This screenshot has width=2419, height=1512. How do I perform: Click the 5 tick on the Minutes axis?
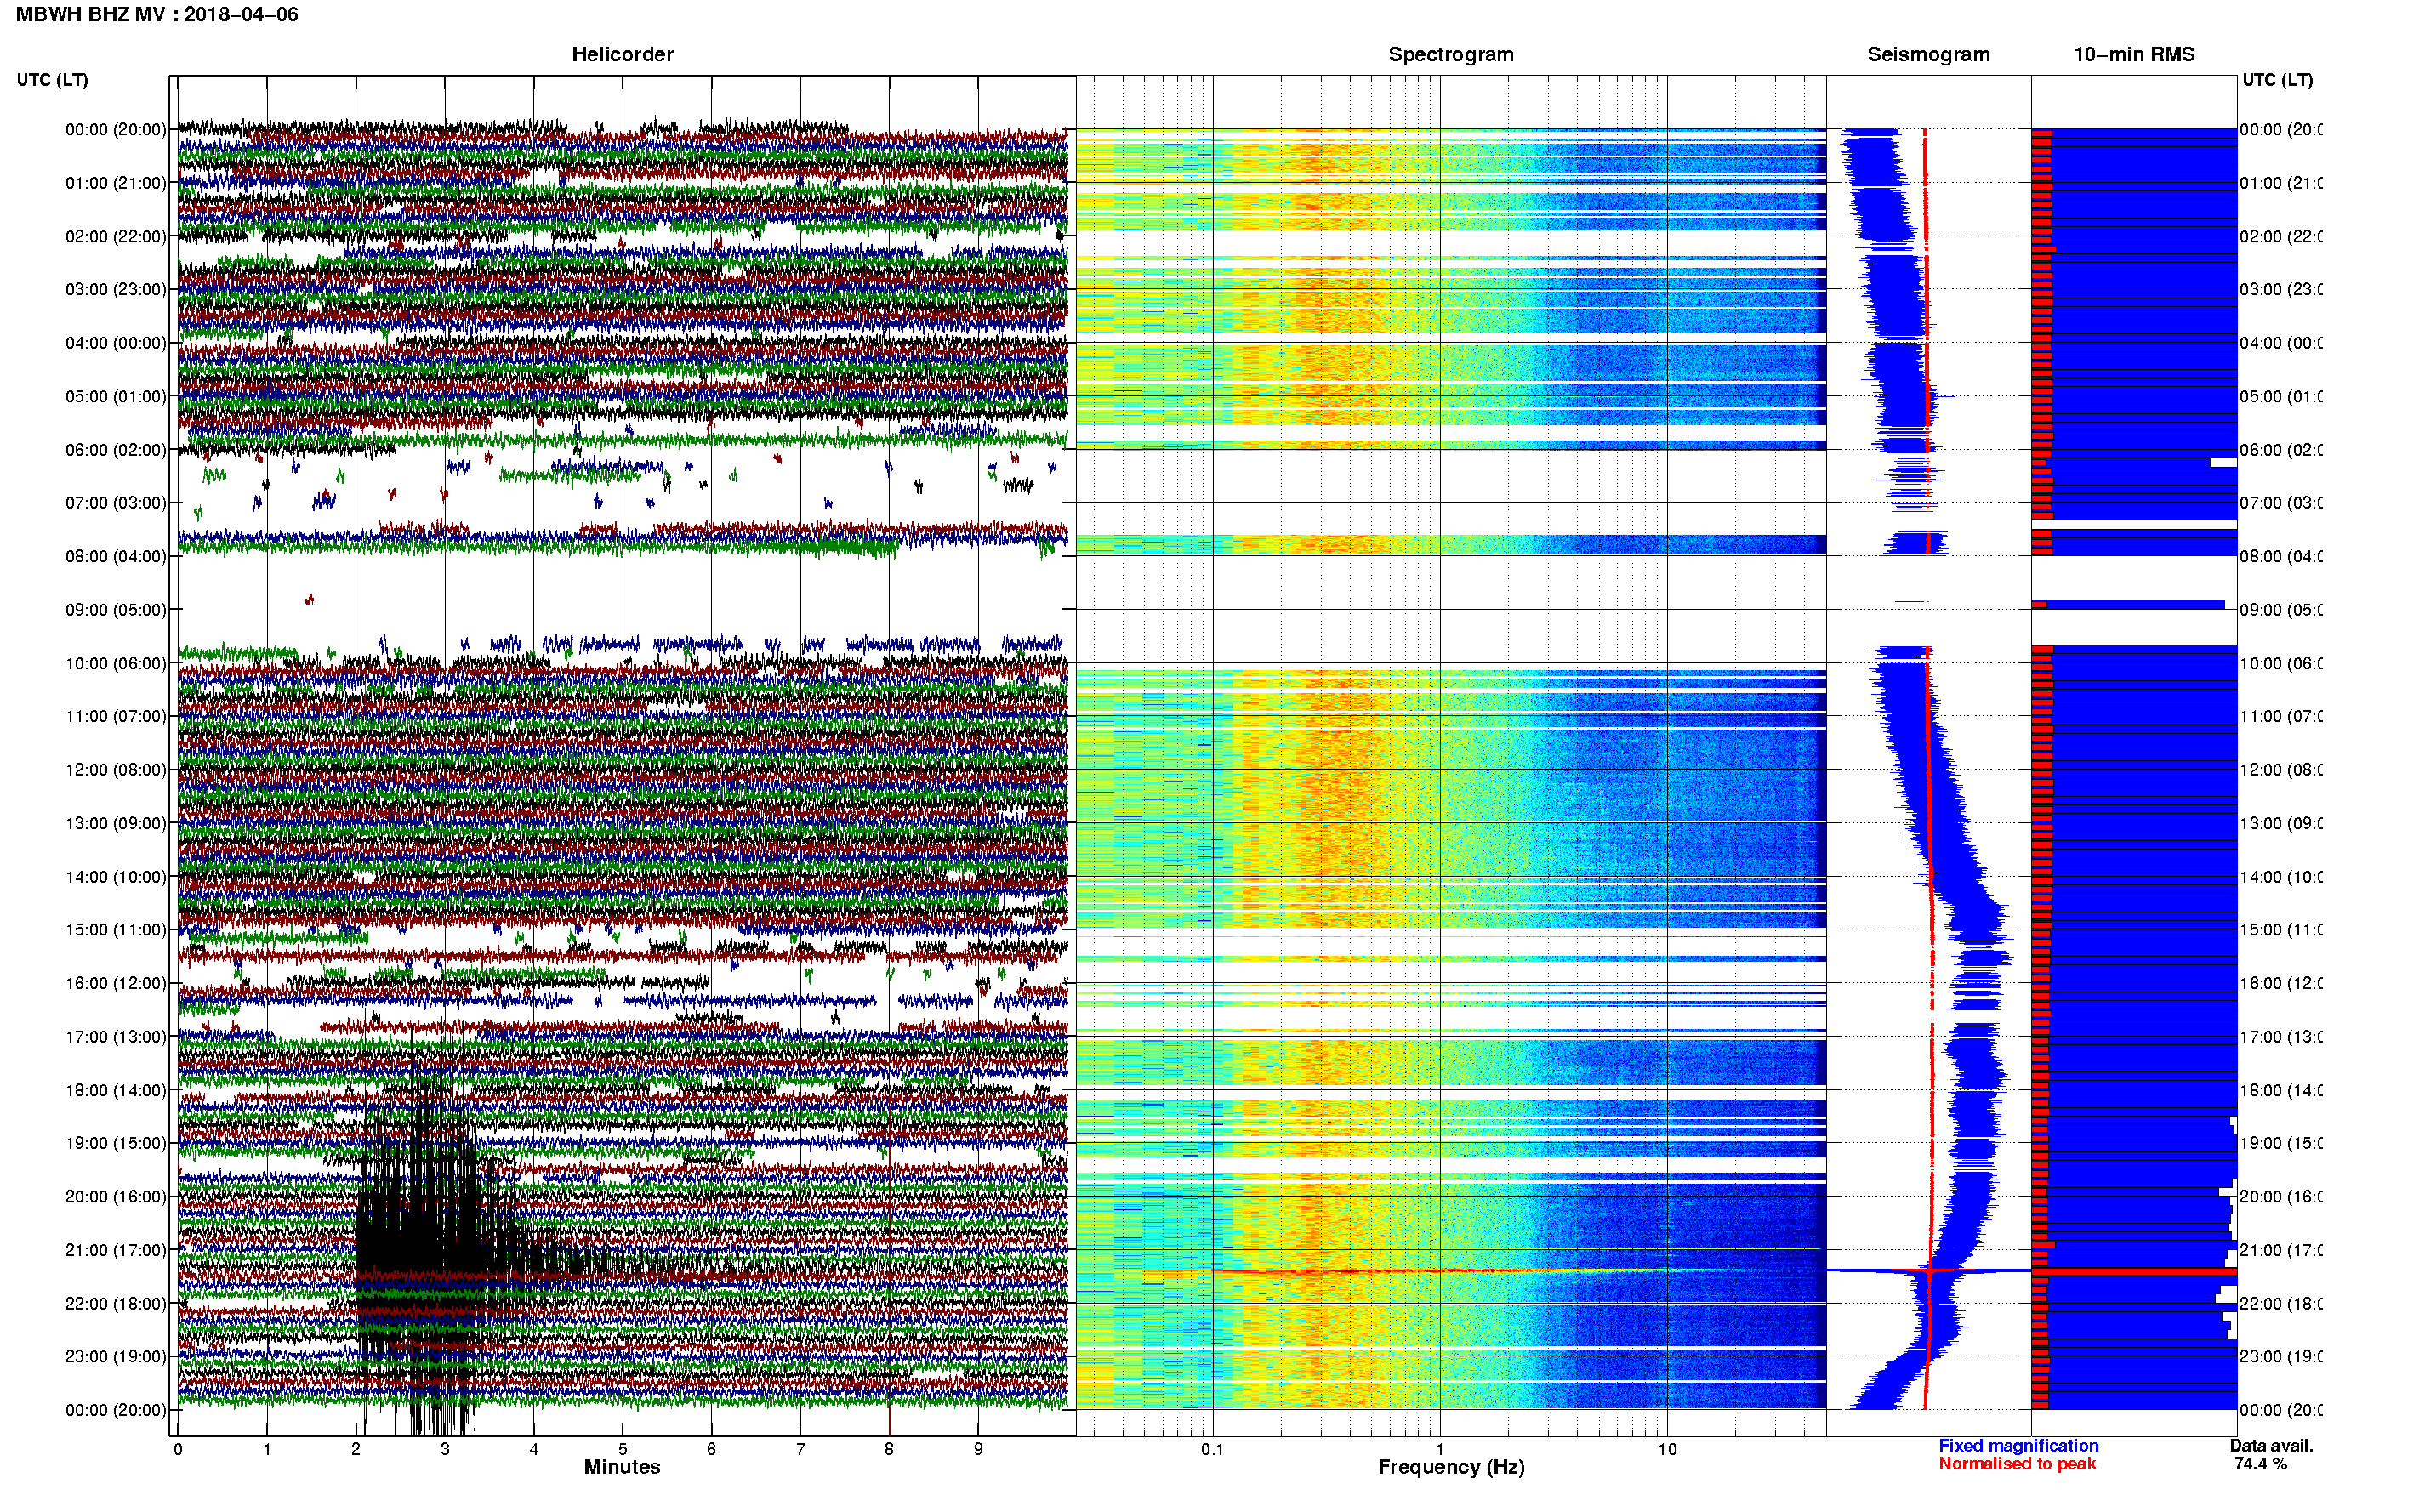(623, 1449)
